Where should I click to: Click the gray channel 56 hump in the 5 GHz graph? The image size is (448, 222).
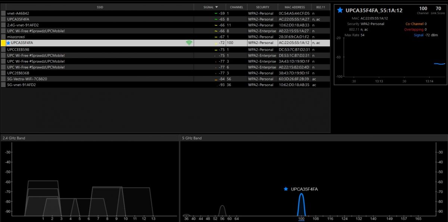click(x=222, y=210)
